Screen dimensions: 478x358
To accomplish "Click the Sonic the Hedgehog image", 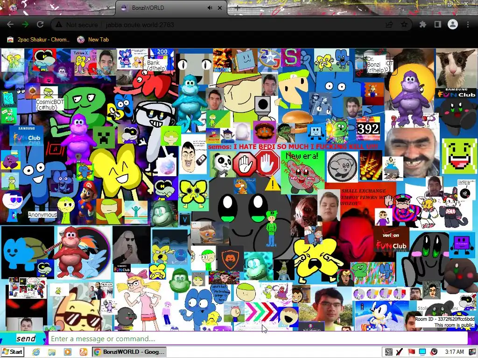I will click(382, 316).
